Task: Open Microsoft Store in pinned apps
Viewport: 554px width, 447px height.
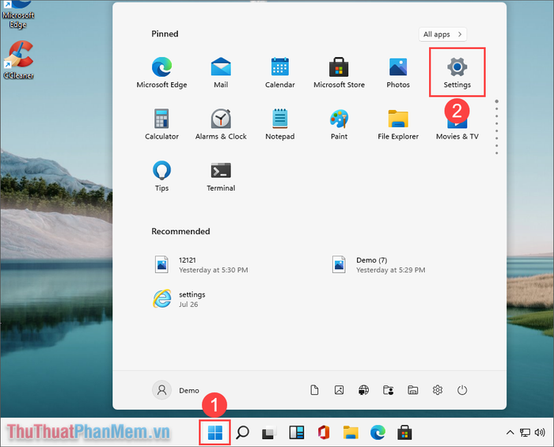Action: point(339,72)
